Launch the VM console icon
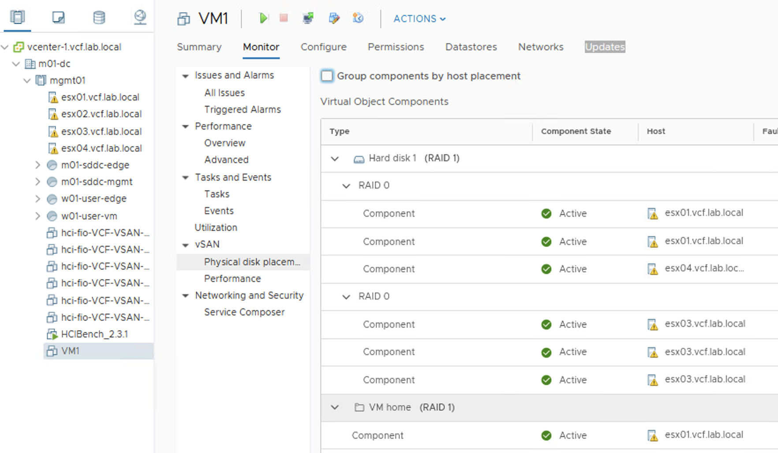 (308, 18)
